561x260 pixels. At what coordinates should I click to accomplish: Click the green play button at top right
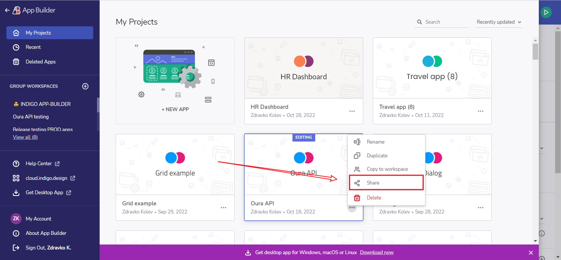click(x=546, y=12)
